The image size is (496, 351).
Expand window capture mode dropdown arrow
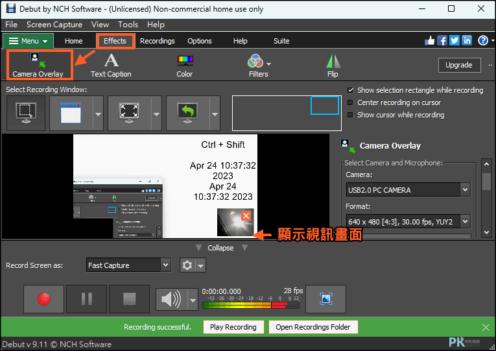(98, 114)
